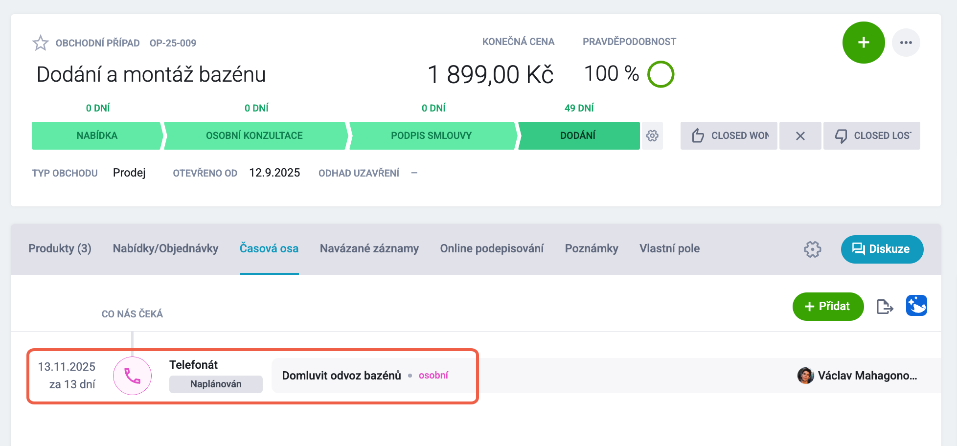The width and height of the screenshot is (957, 446).
Task: Open the blue AI assistant icon
Action: tap(916, 306)
